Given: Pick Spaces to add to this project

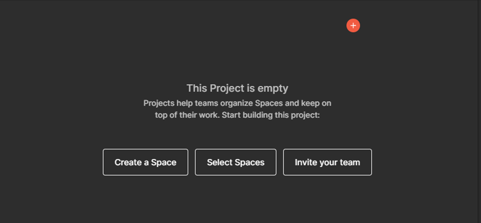Looking at the screenshot, I should (236, 162).
